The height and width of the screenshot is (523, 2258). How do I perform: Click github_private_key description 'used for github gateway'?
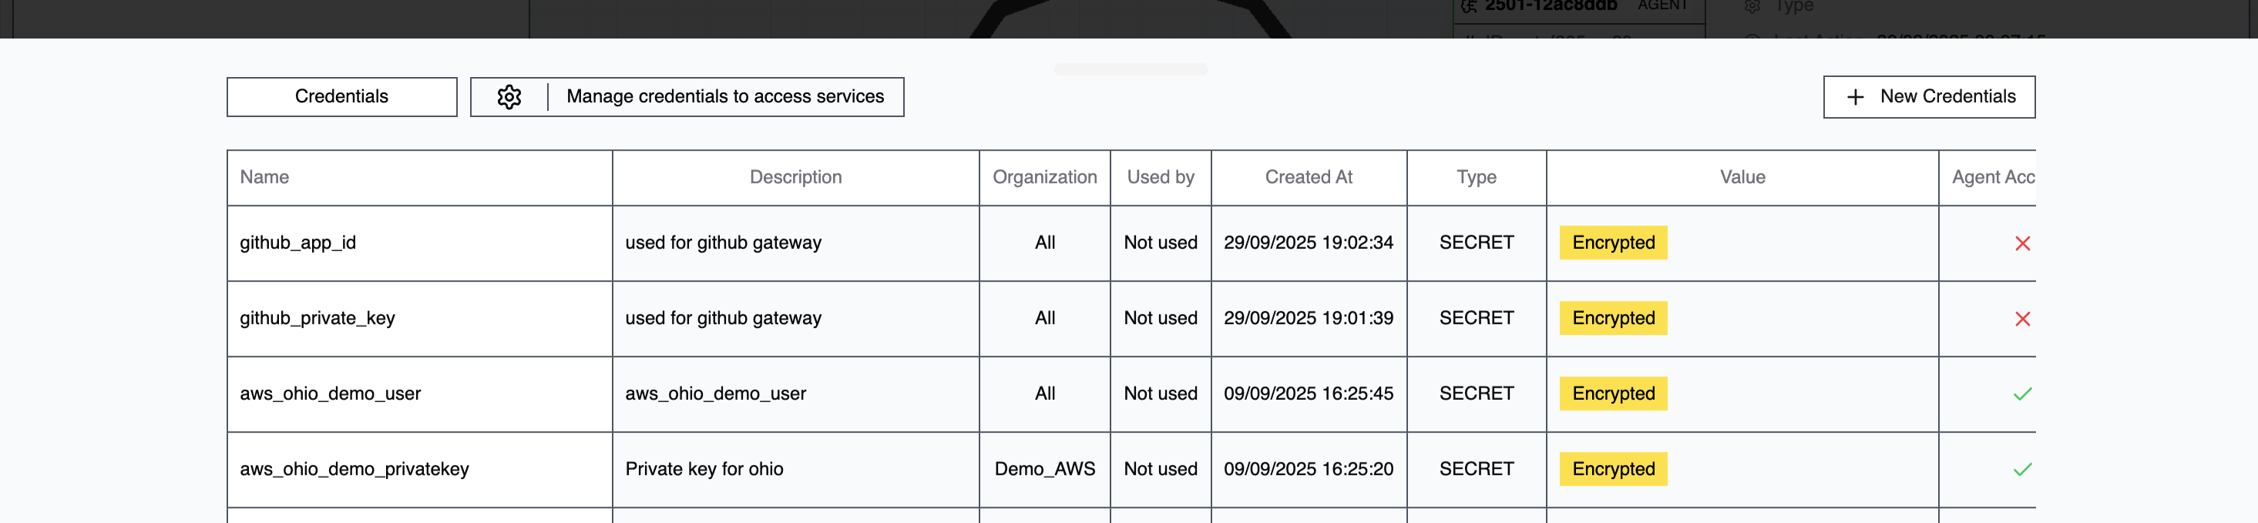point(723,318)
